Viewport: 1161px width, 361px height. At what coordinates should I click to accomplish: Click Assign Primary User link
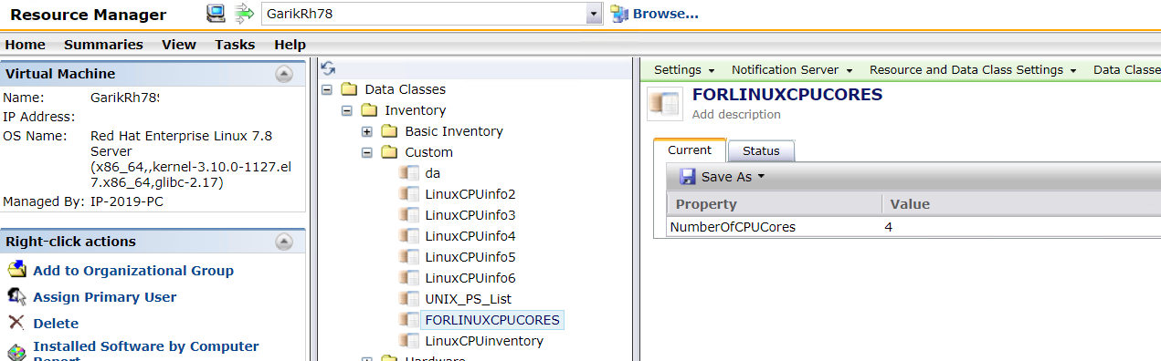[105, 297]
